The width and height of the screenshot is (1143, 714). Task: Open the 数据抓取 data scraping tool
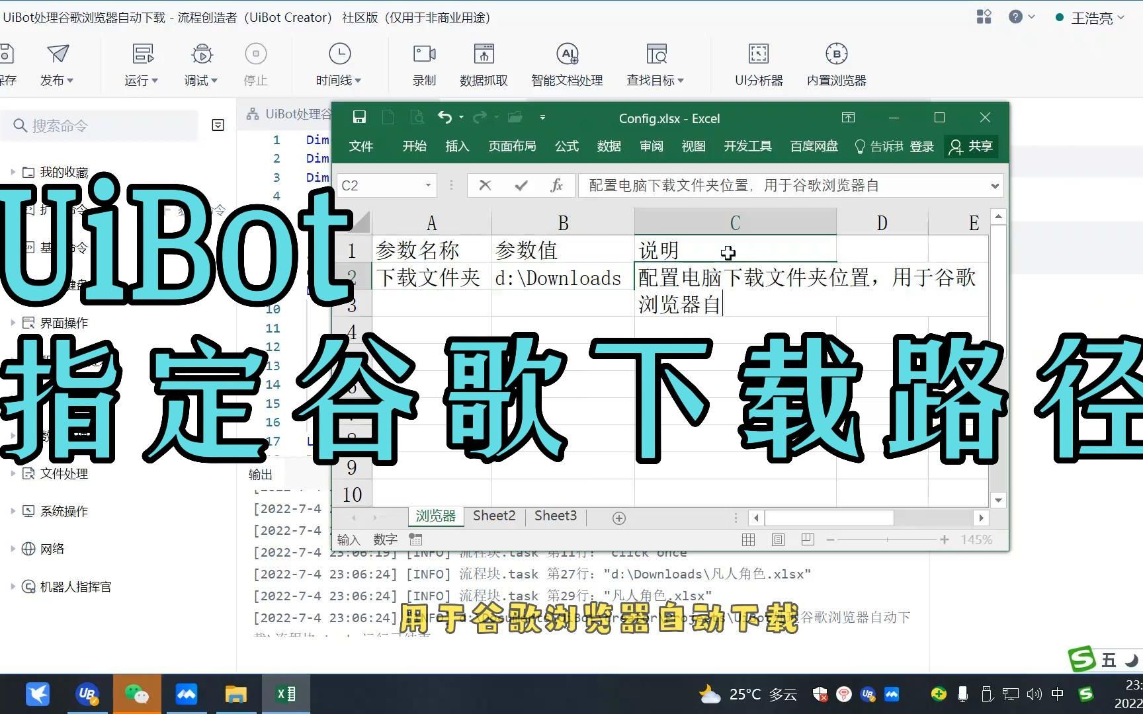pyautogui.click(x=484, y=54)
